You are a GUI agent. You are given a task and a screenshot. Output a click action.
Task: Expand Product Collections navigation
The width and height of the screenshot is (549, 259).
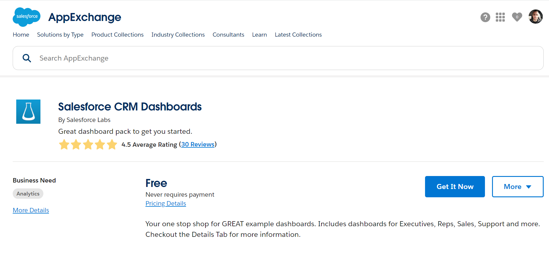pos(117,35)
